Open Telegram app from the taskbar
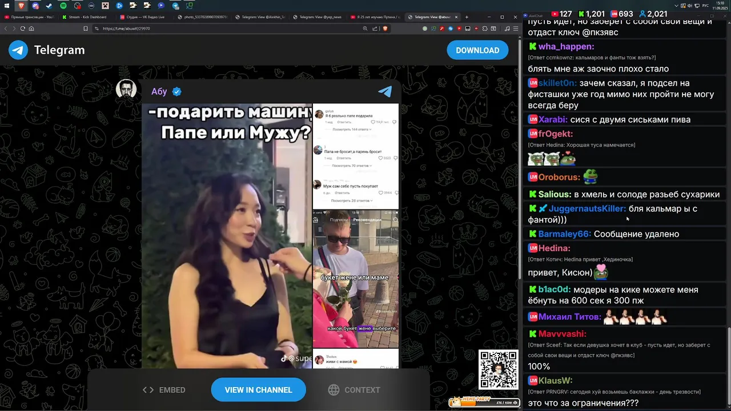The height and width of the screenshot is (411, 731). coord(175,6)
